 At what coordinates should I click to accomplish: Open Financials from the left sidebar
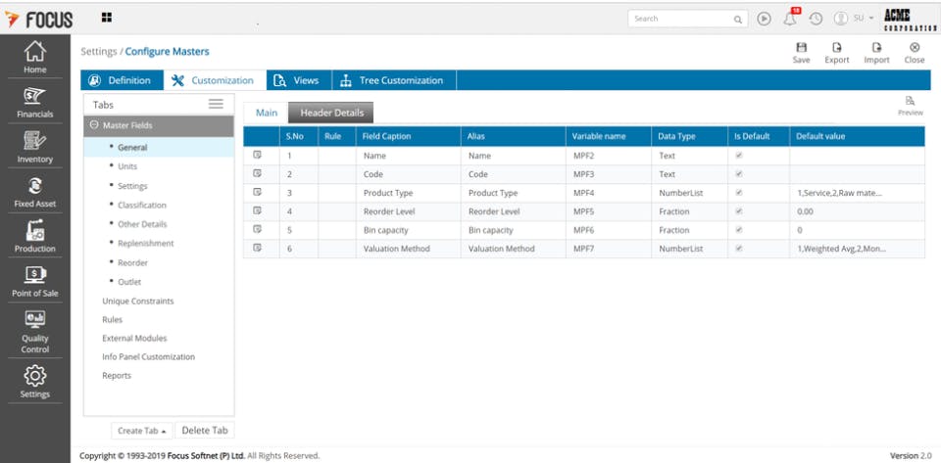[35, 102]
